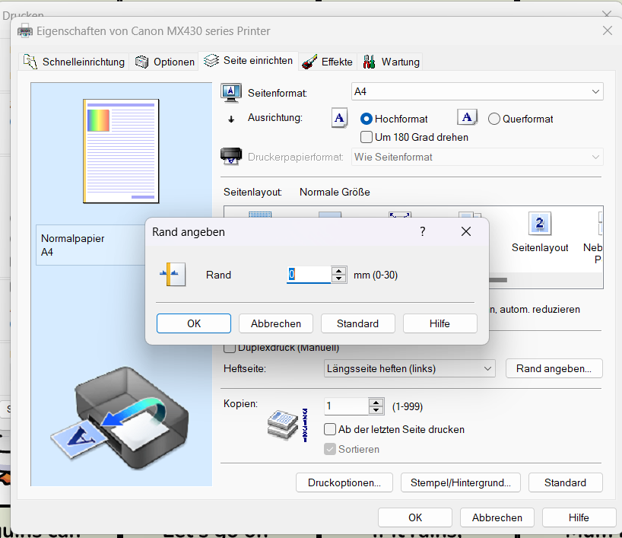Image resolution: width=622 pixels, height=538 pixels.
Task: Toggle the Sortieren checkbox
Action: pyautogui.click(x=330, y=449)
